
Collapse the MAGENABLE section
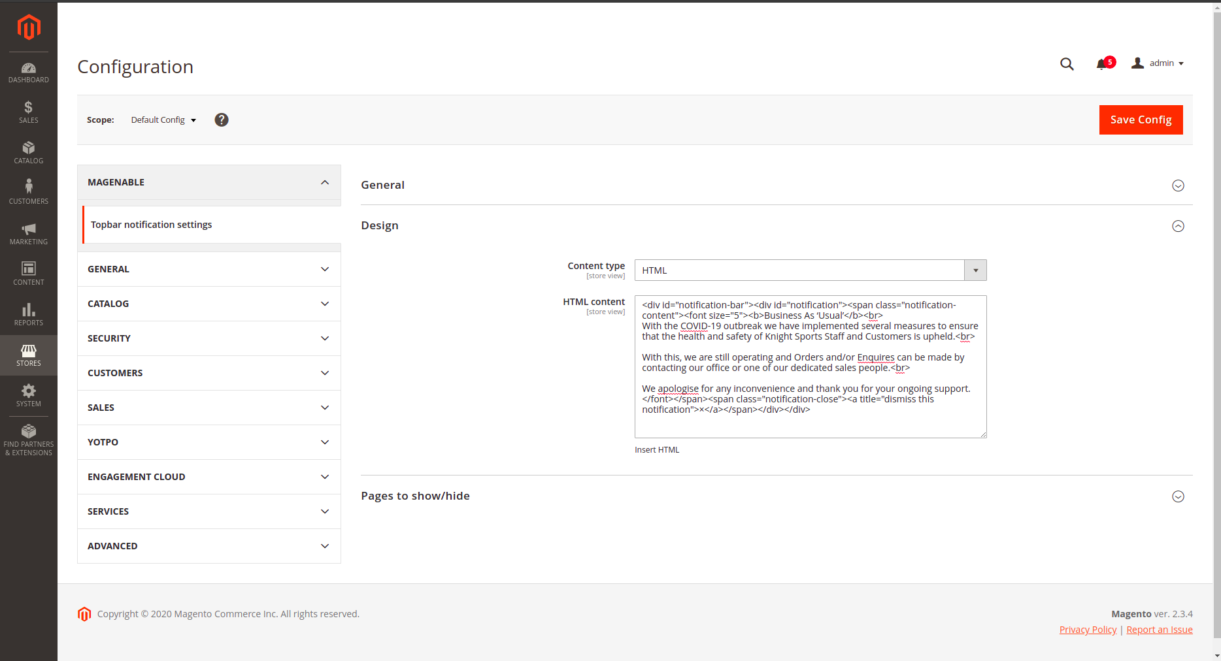(209, 182)
